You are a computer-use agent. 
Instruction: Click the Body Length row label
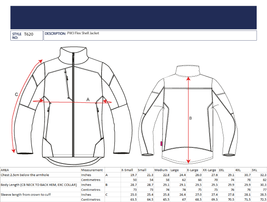coord(39,185)
